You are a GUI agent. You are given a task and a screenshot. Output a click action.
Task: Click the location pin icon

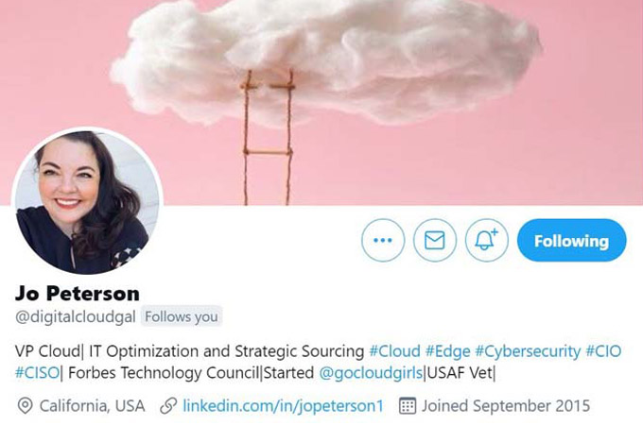coord(25,406)
